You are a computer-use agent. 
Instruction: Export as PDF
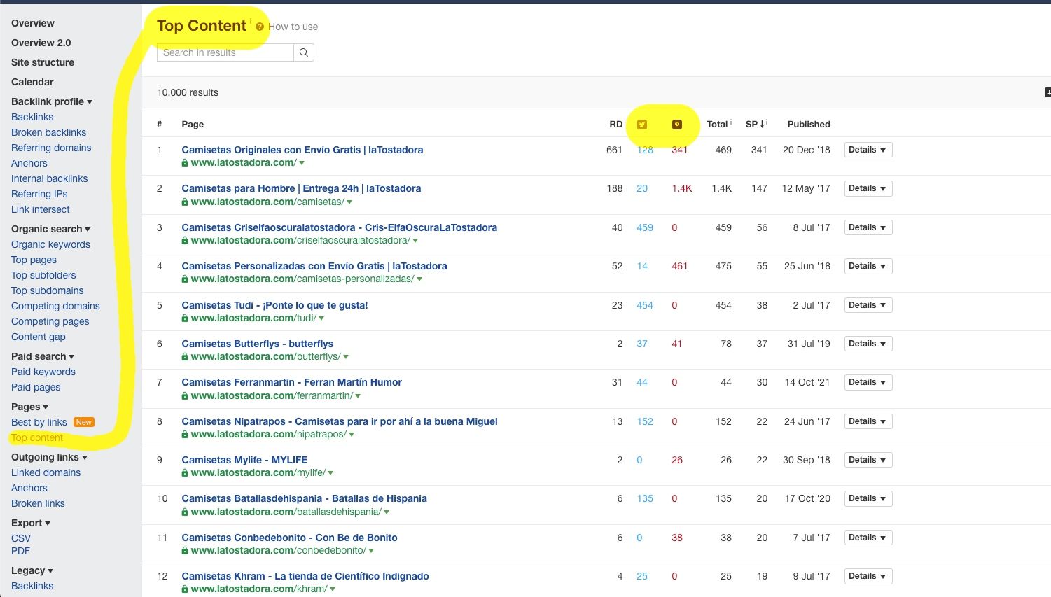click(20, 551)
